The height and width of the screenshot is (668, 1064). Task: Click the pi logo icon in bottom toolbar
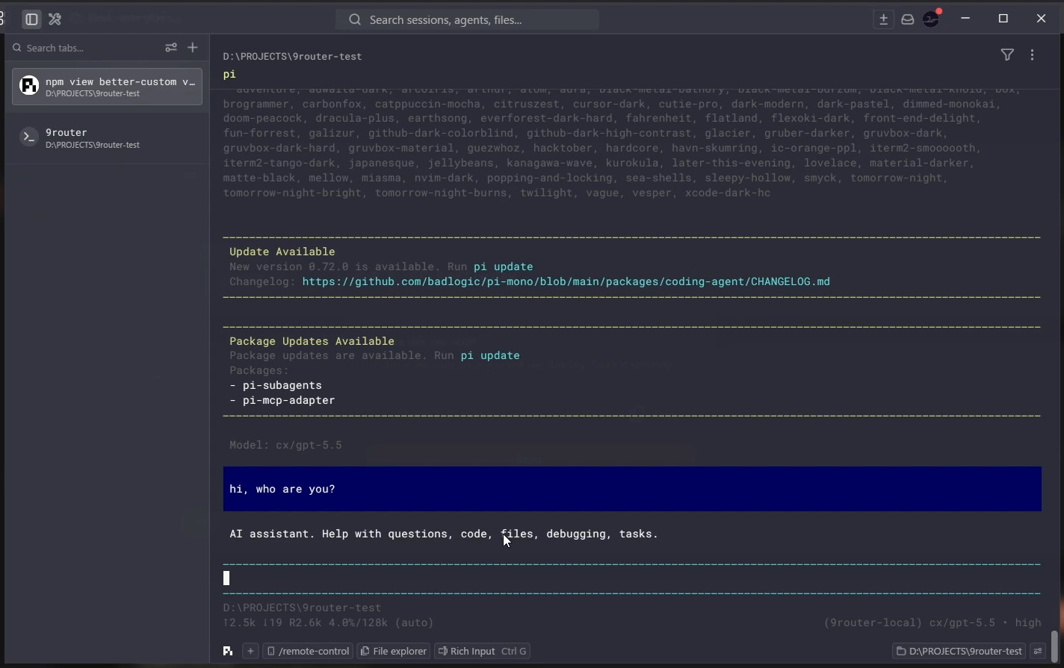tap(228, 651)
